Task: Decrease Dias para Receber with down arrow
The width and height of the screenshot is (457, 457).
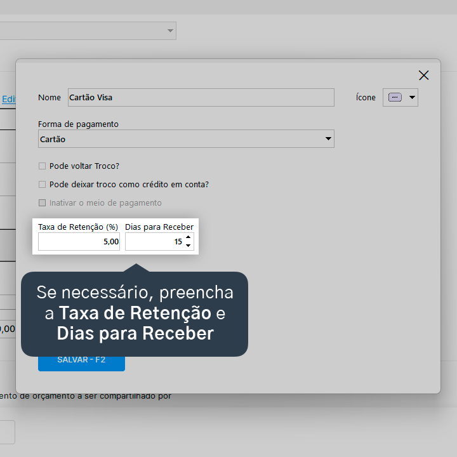Action: point(189,246)
